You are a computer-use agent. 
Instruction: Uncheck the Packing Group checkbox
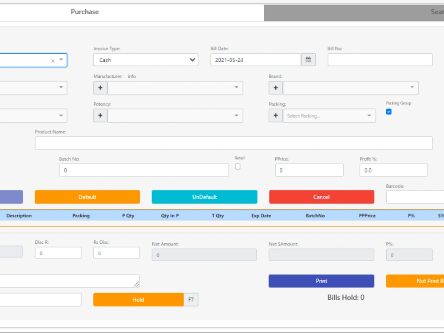coord(389,111)
